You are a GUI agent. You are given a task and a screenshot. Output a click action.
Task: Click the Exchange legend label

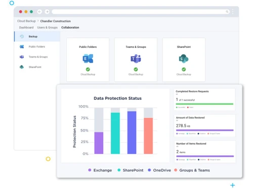tap(103, 170)
